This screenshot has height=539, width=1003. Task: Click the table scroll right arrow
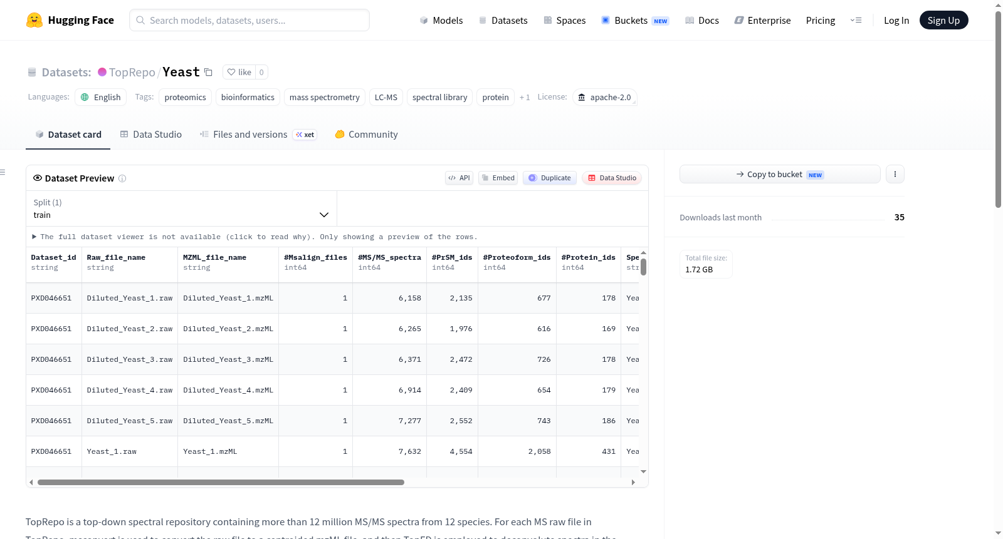pos(633,482)
